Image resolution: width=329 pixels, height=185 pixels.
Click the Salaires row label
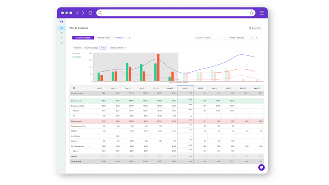click(75, 151)
